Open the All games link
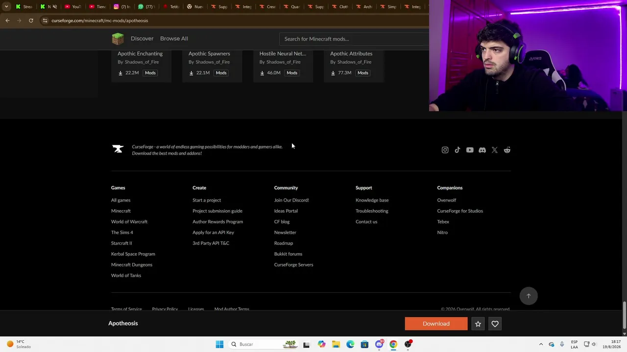The width and height of the screenshot is (627, 352). point(121,200)
